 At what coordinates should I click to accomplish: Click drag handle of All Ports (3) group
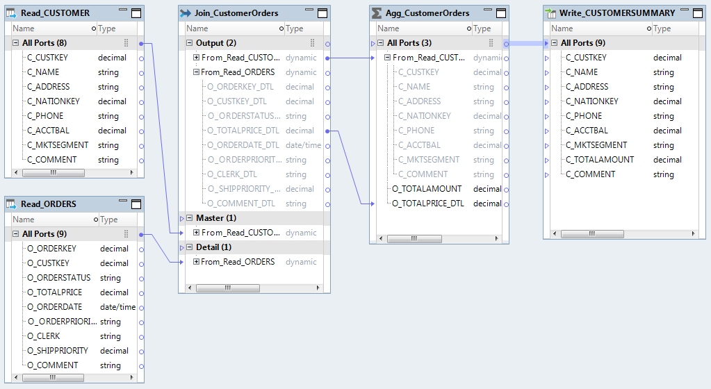click(491, 43)
